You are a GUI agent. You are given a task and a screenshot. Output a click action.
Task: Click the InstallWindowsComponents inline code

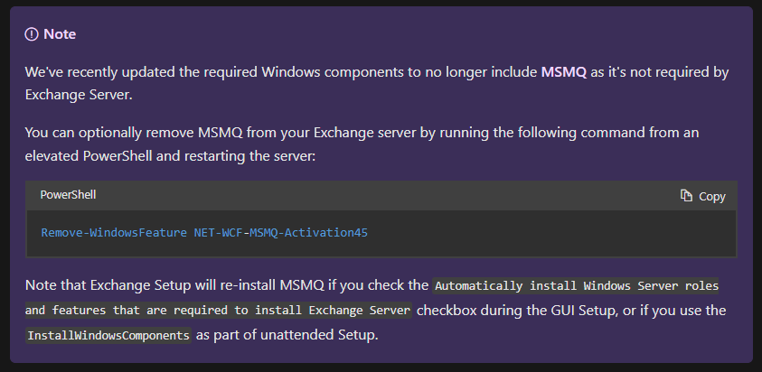[x=108, y=335]
